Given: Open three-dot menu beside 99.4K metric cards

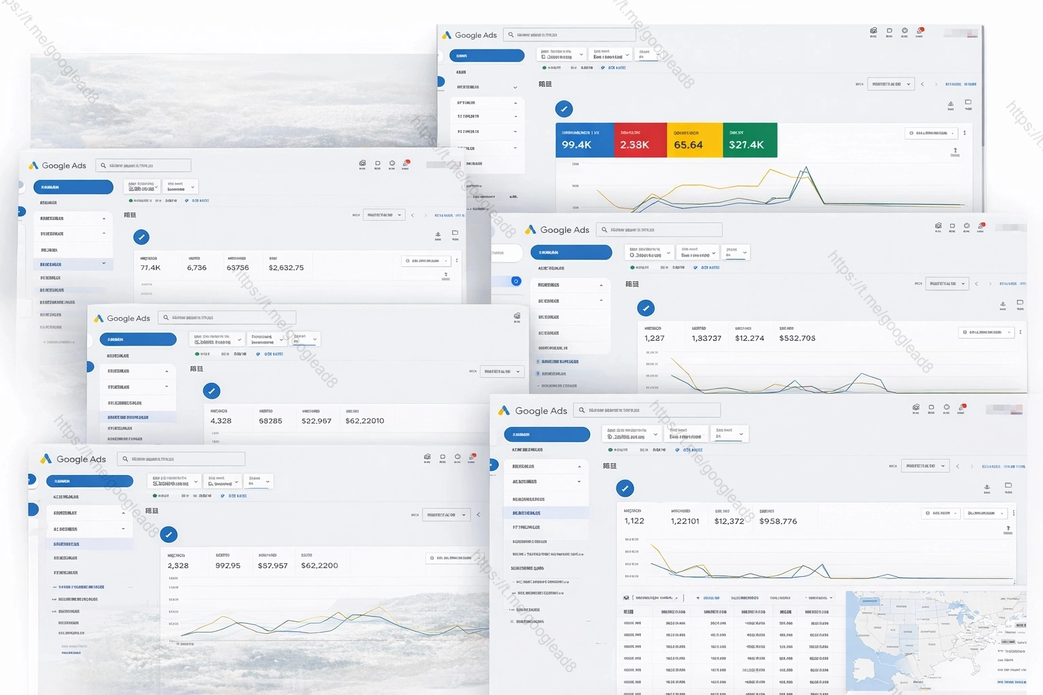Looking at the screenshot, I should point(964,133).
